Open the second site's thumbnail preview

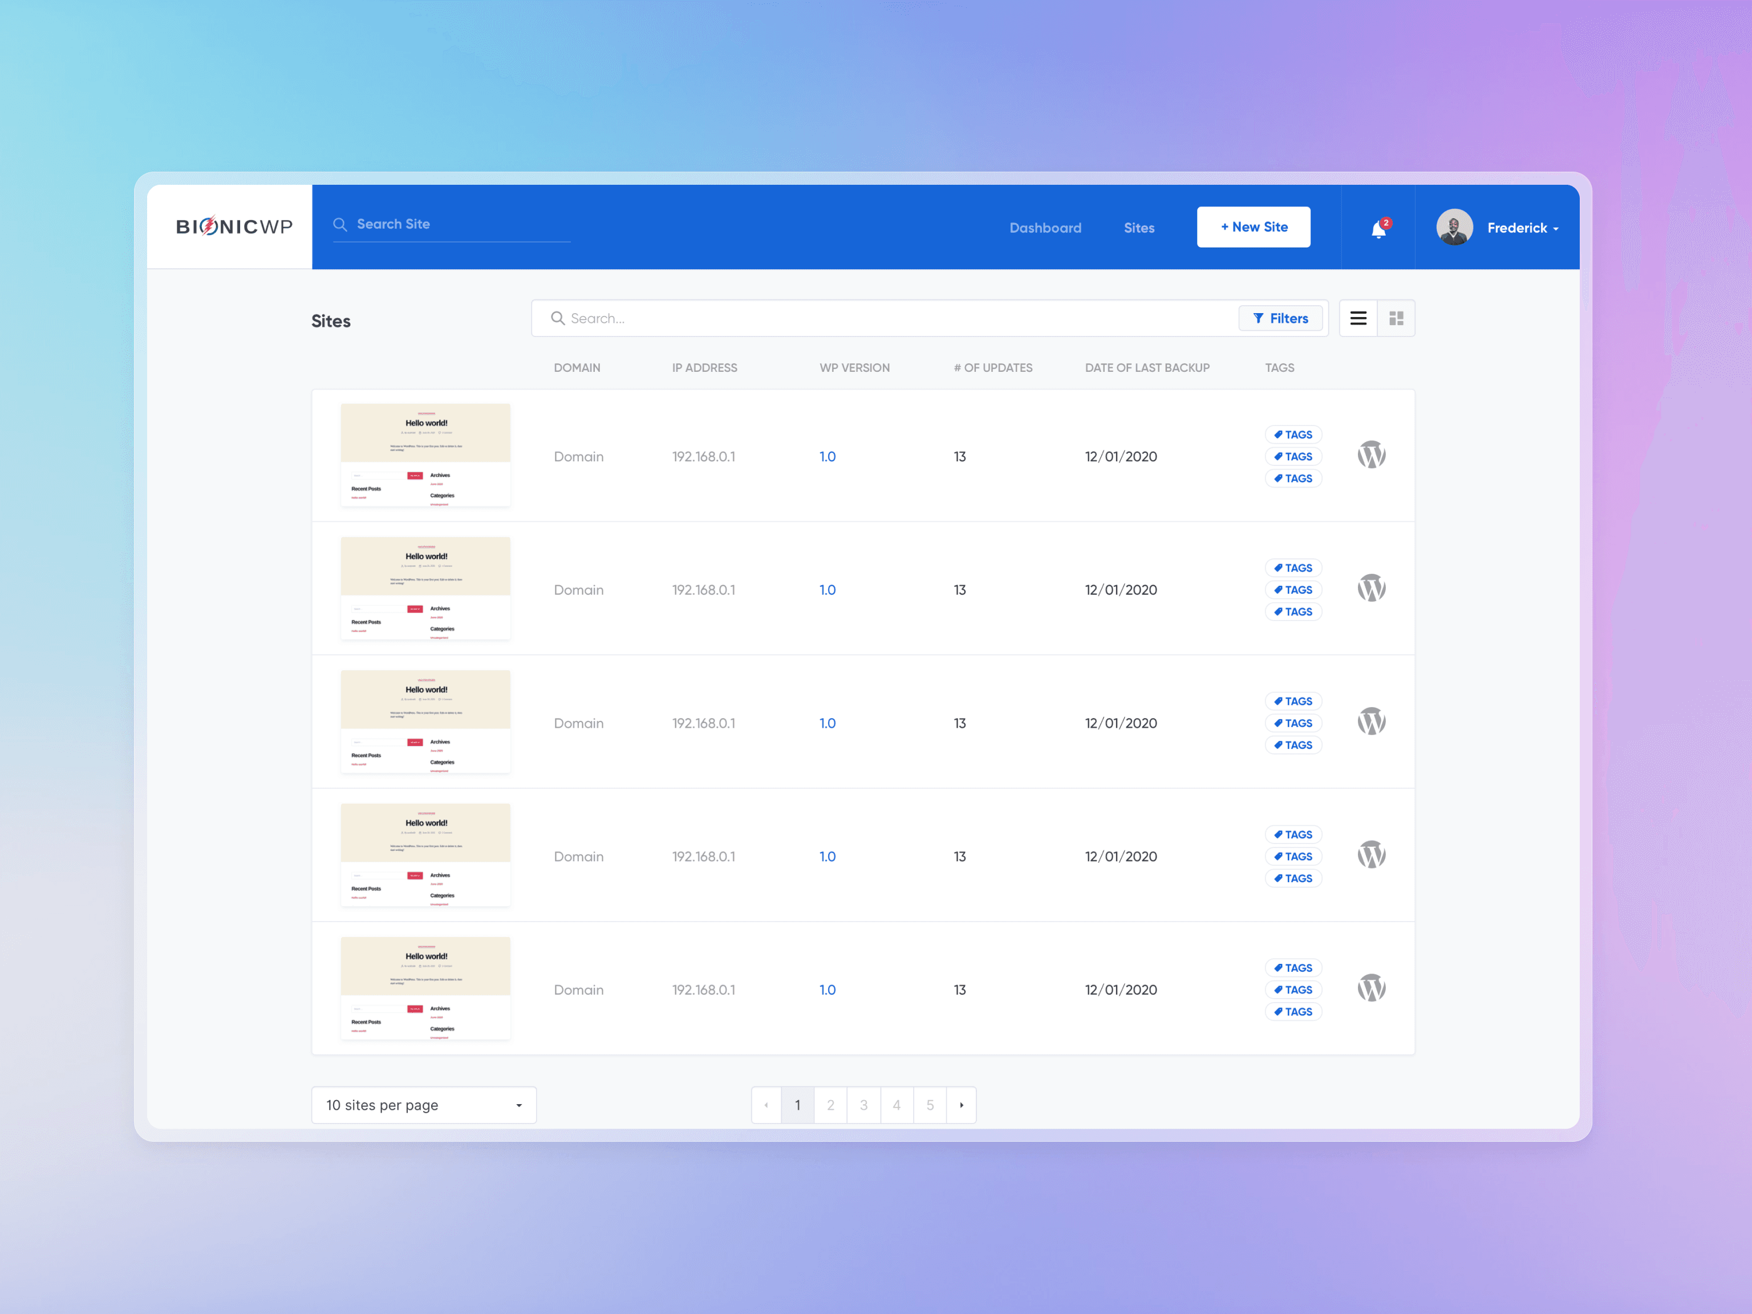click(425, 589)
